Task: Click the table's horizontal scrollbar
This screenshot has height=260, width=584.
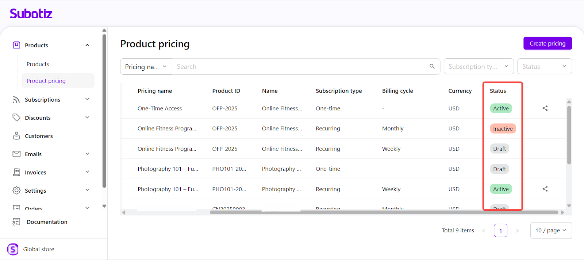Action: pos(383,212)
